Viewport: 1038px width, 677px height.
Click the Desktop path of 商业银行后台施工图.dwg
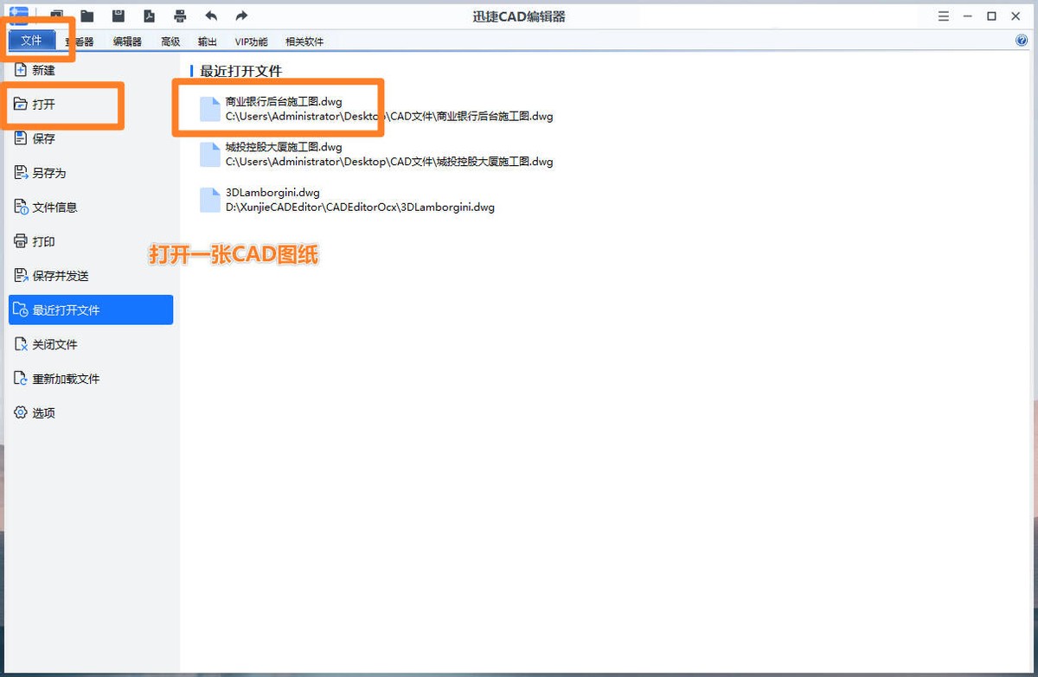click(389, 116)
